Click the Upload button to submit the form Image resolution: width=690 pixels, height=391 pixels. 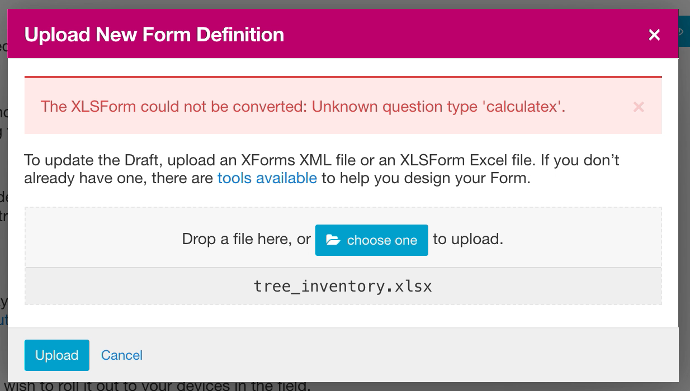[56, 355]
